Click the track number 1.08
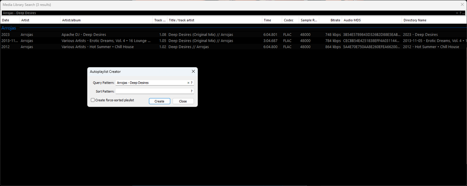The image size is (467, 186). (163, 35)
